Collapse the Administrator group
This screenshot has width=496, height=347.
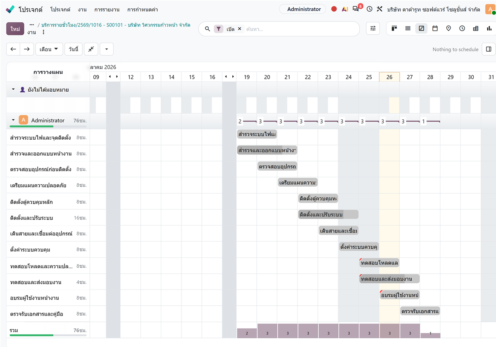pyautogui.click(x=13, y=120)
